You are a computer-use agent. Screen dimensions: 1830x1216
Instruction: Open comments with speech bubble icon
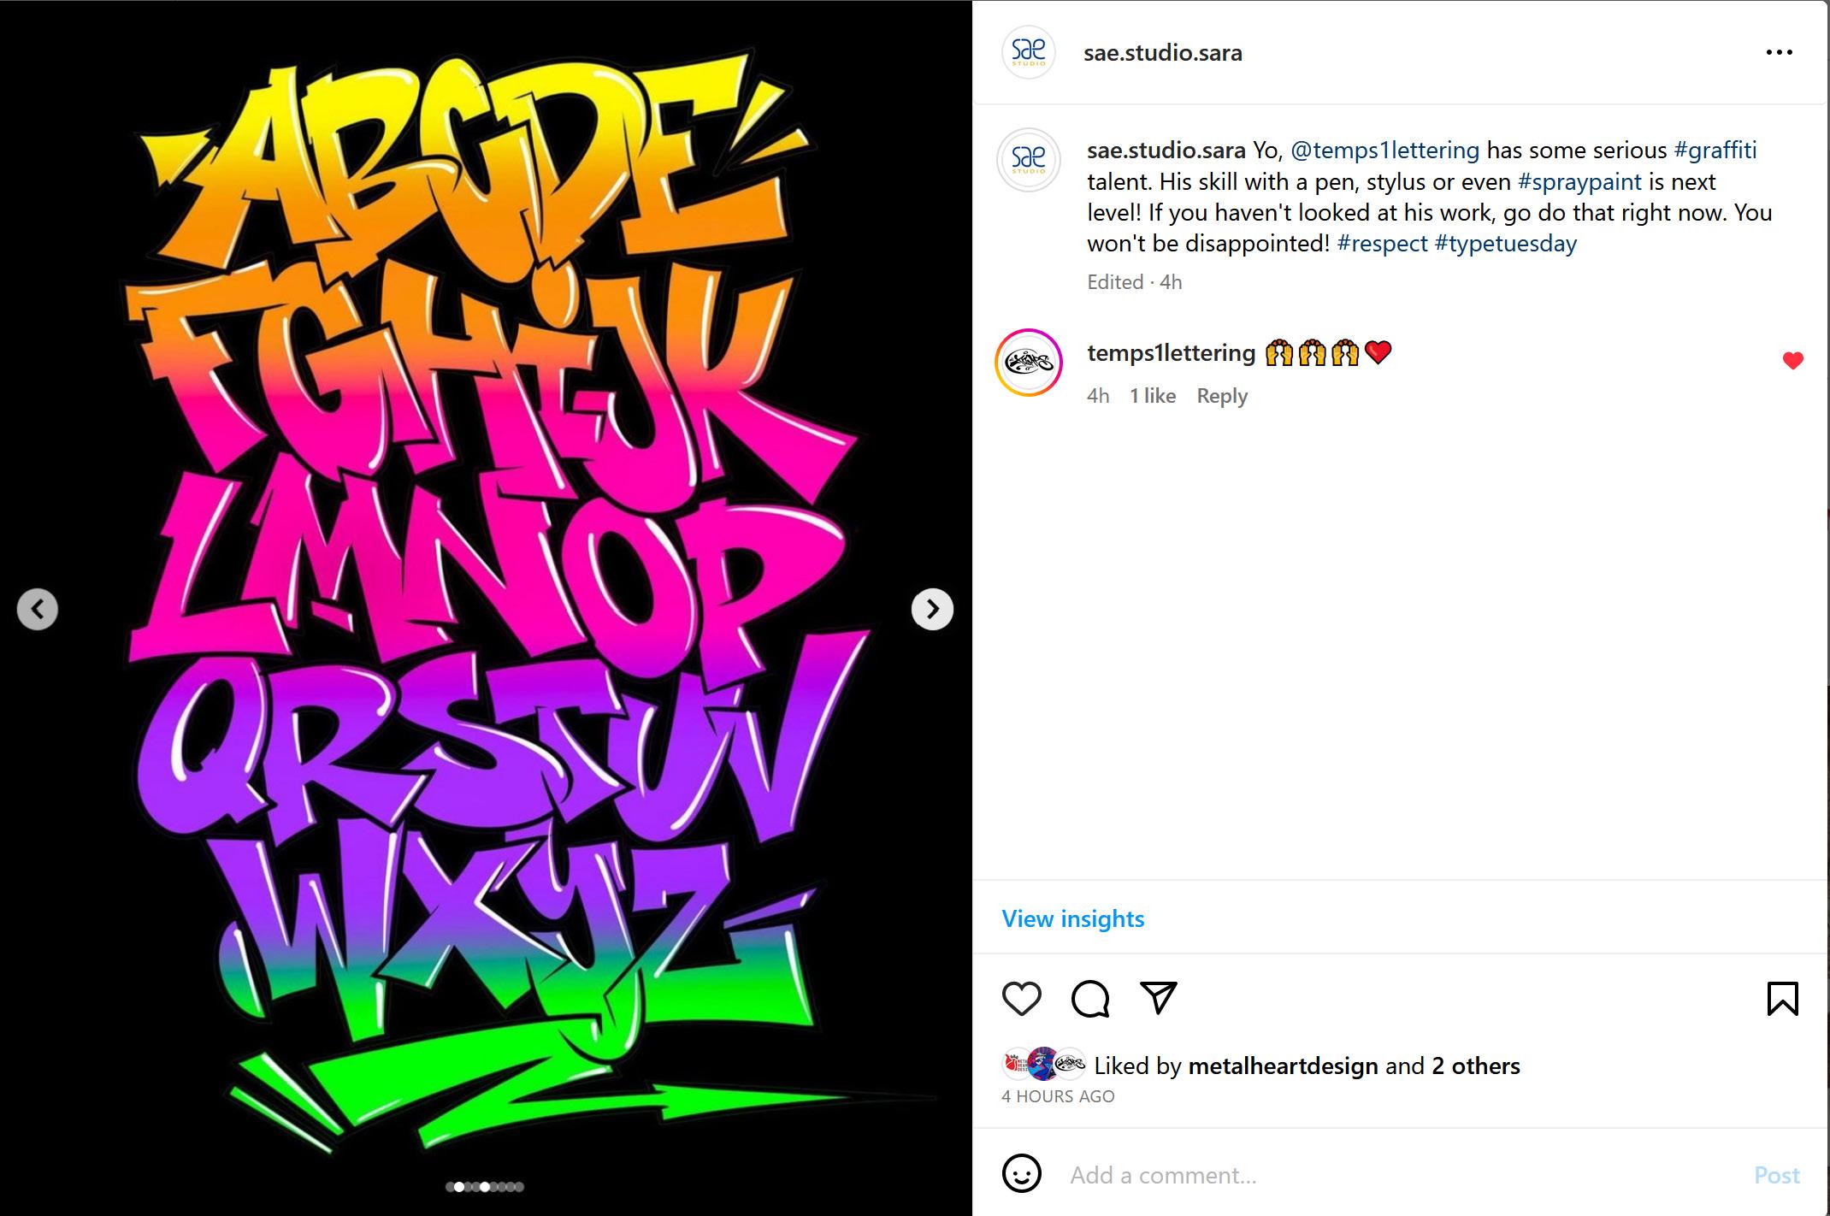pos(1090,998)
